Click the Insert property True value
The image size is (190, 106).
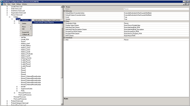(156, 17)
